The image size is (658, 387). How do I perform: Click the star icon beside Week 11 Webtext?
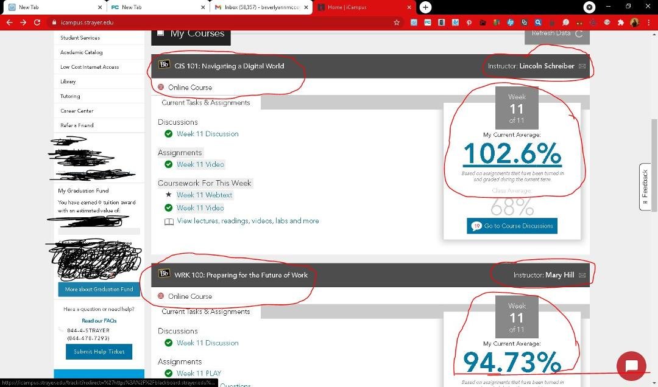168,195
